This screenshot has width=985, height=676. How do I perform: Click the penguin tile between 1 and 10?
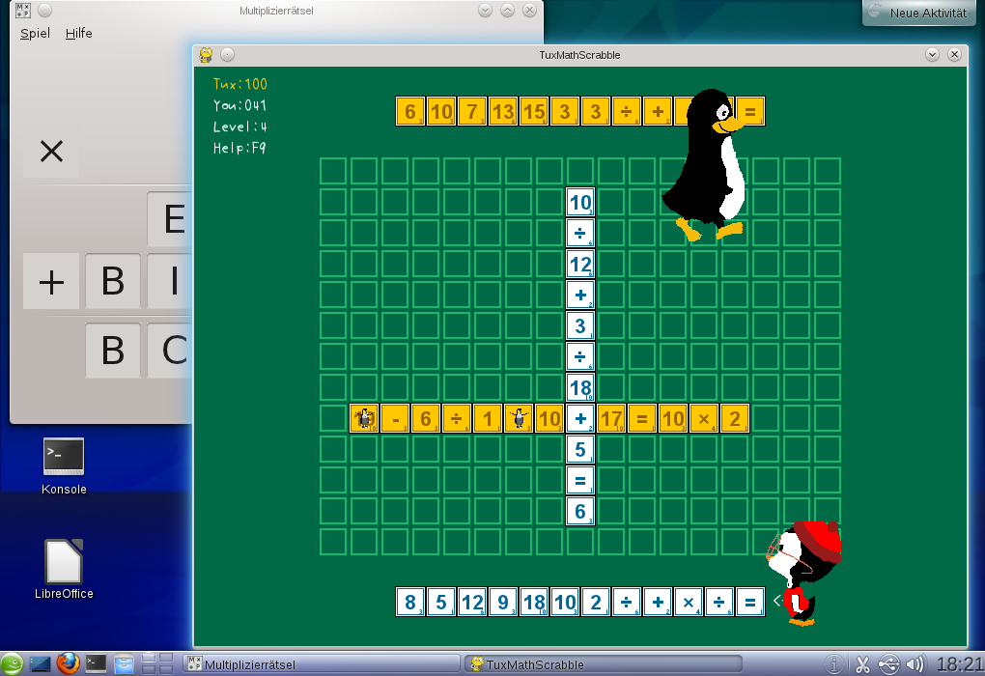(x=519, y=418)
